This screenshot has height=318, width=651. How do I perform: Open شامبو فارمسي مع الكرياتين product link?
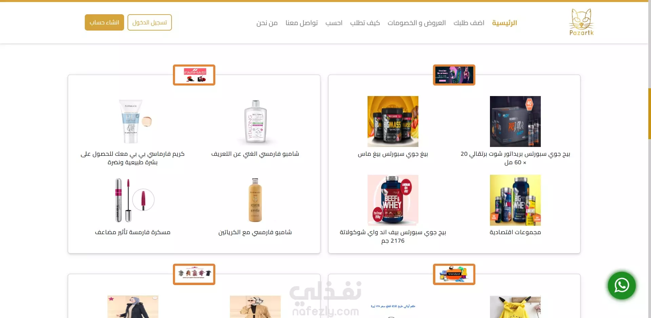click(x=255, y=232)
